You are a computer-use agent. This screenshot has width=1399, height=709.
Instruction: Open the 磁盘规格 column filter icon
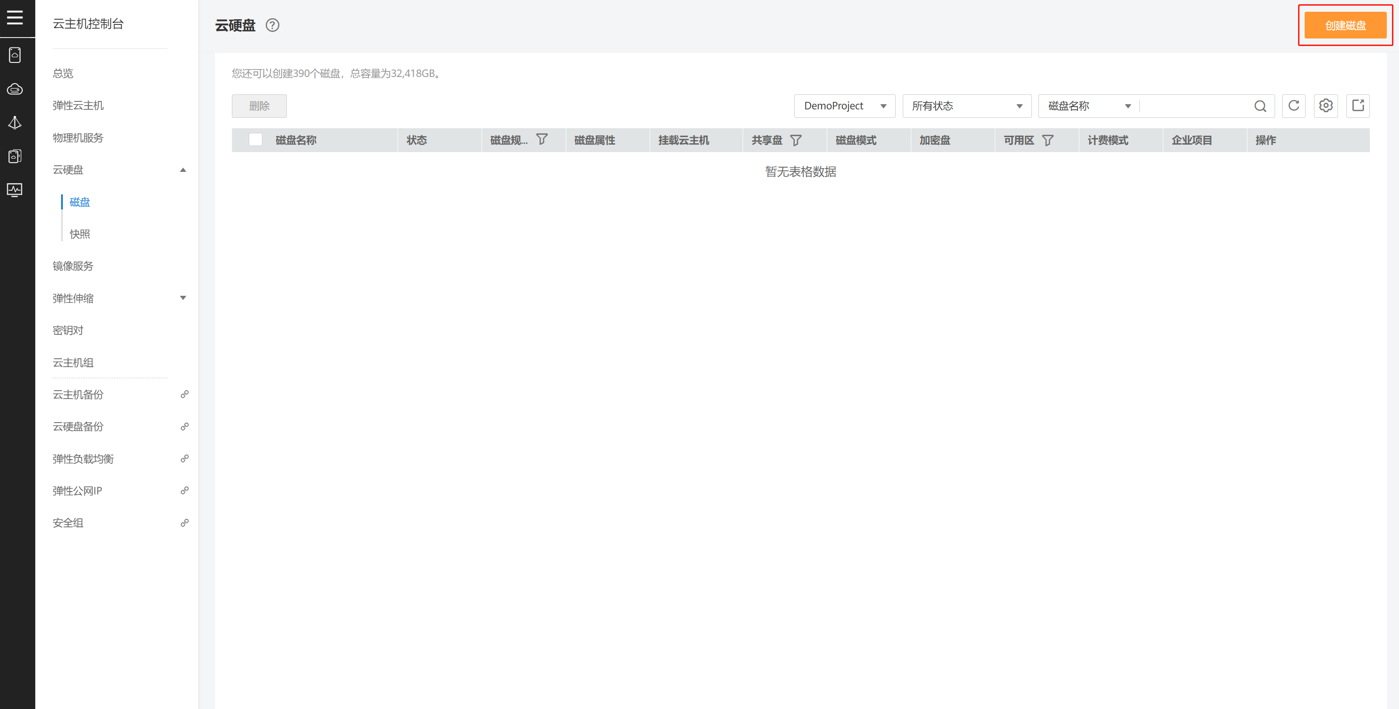(541, 139)
